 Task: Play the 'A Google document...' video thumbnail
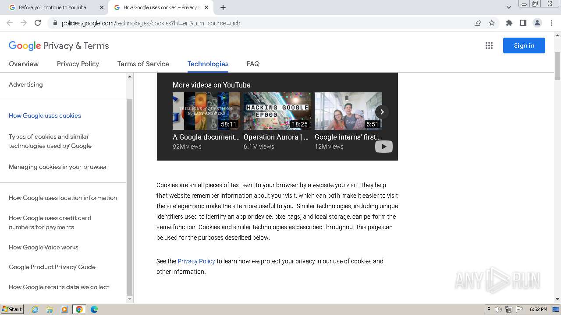pos(206,111)
